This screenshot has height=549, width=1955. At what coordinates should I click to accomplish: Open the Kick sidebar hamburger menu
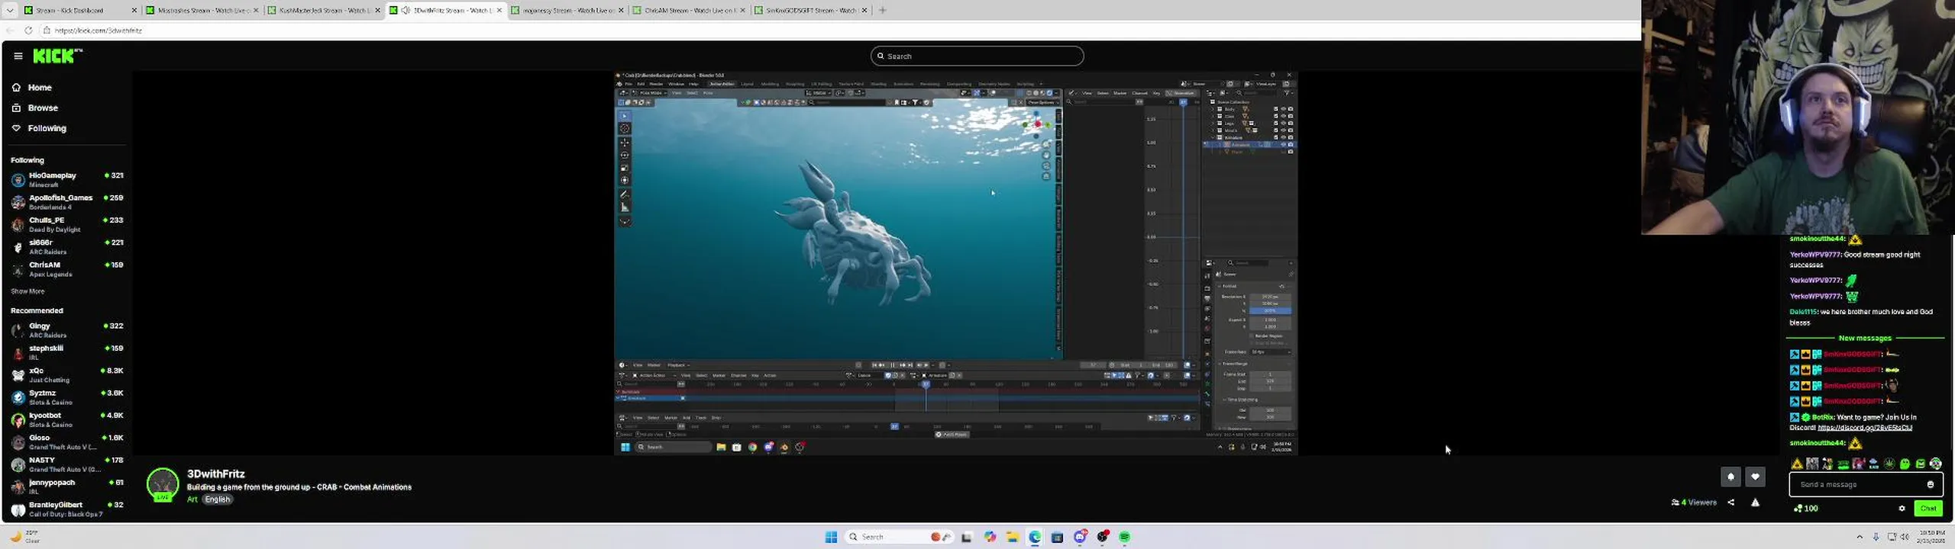point(18,56)
